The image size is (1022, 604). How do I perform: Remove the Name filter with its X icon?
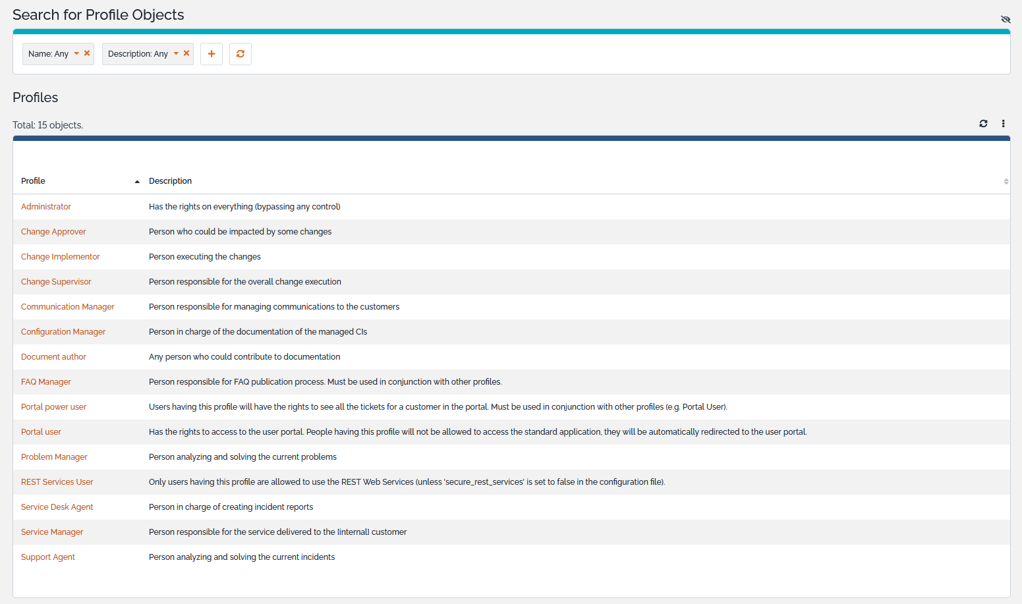87,53
